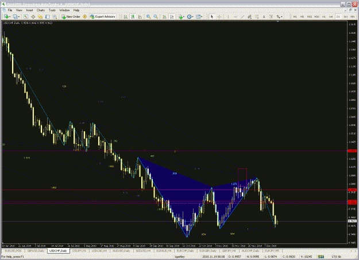Click the Zoom Out magnifier icon
The width and height of the screenshot is (359, 260).
click(x=156, y=17)
